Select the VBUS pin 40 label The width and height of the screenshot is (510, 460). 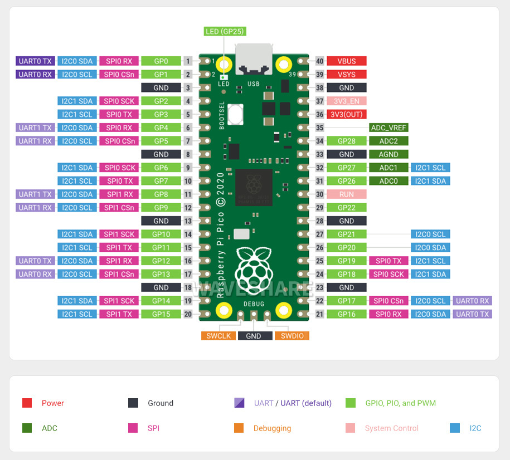click(346, 61)
